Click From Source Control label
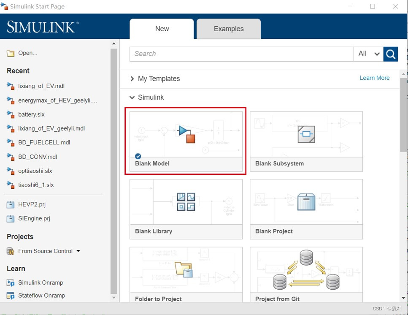Screen dimensions: 408x315 45,251
